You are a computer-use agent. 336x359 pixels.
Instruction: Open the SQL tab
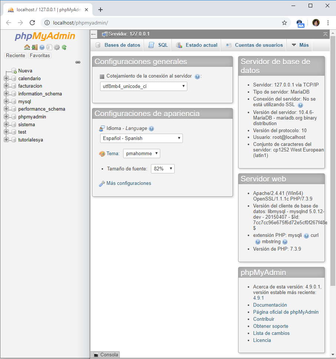pyautogui.click(x=158, y=45)
